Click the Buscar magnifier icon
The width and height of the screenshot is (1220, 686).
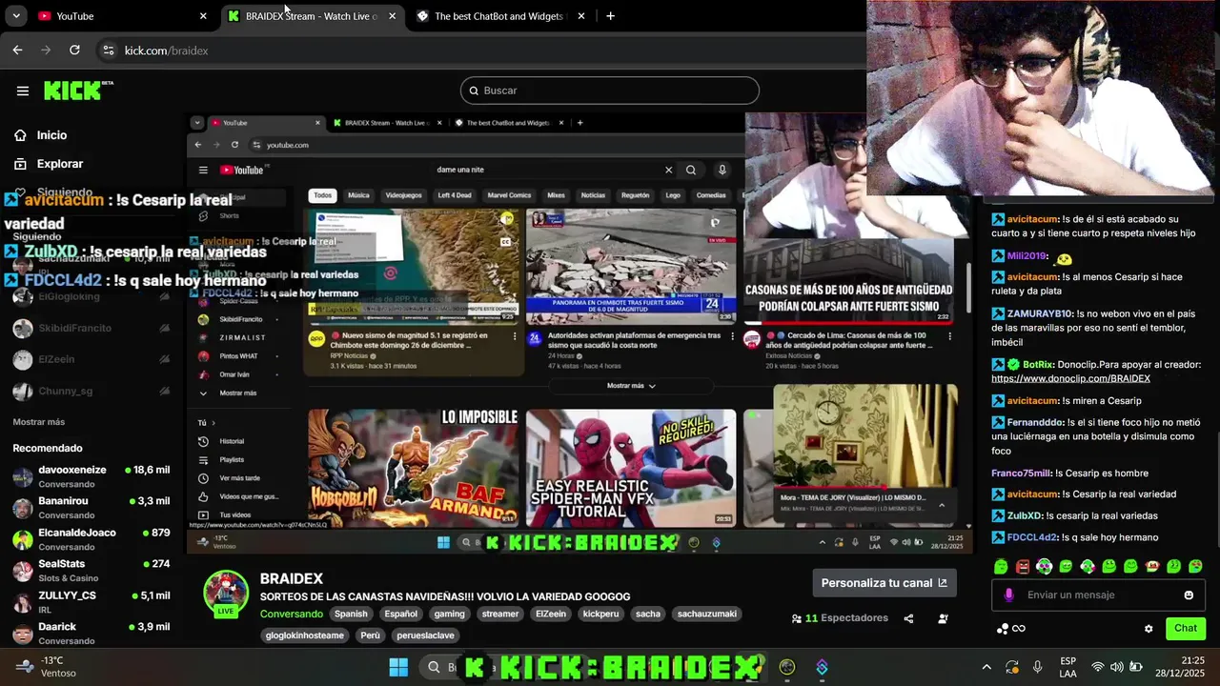click(473, 91)
